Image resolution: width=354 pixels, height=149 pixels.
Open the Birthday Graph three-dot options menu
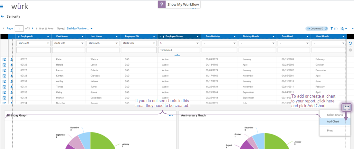[x=171, y=115]
